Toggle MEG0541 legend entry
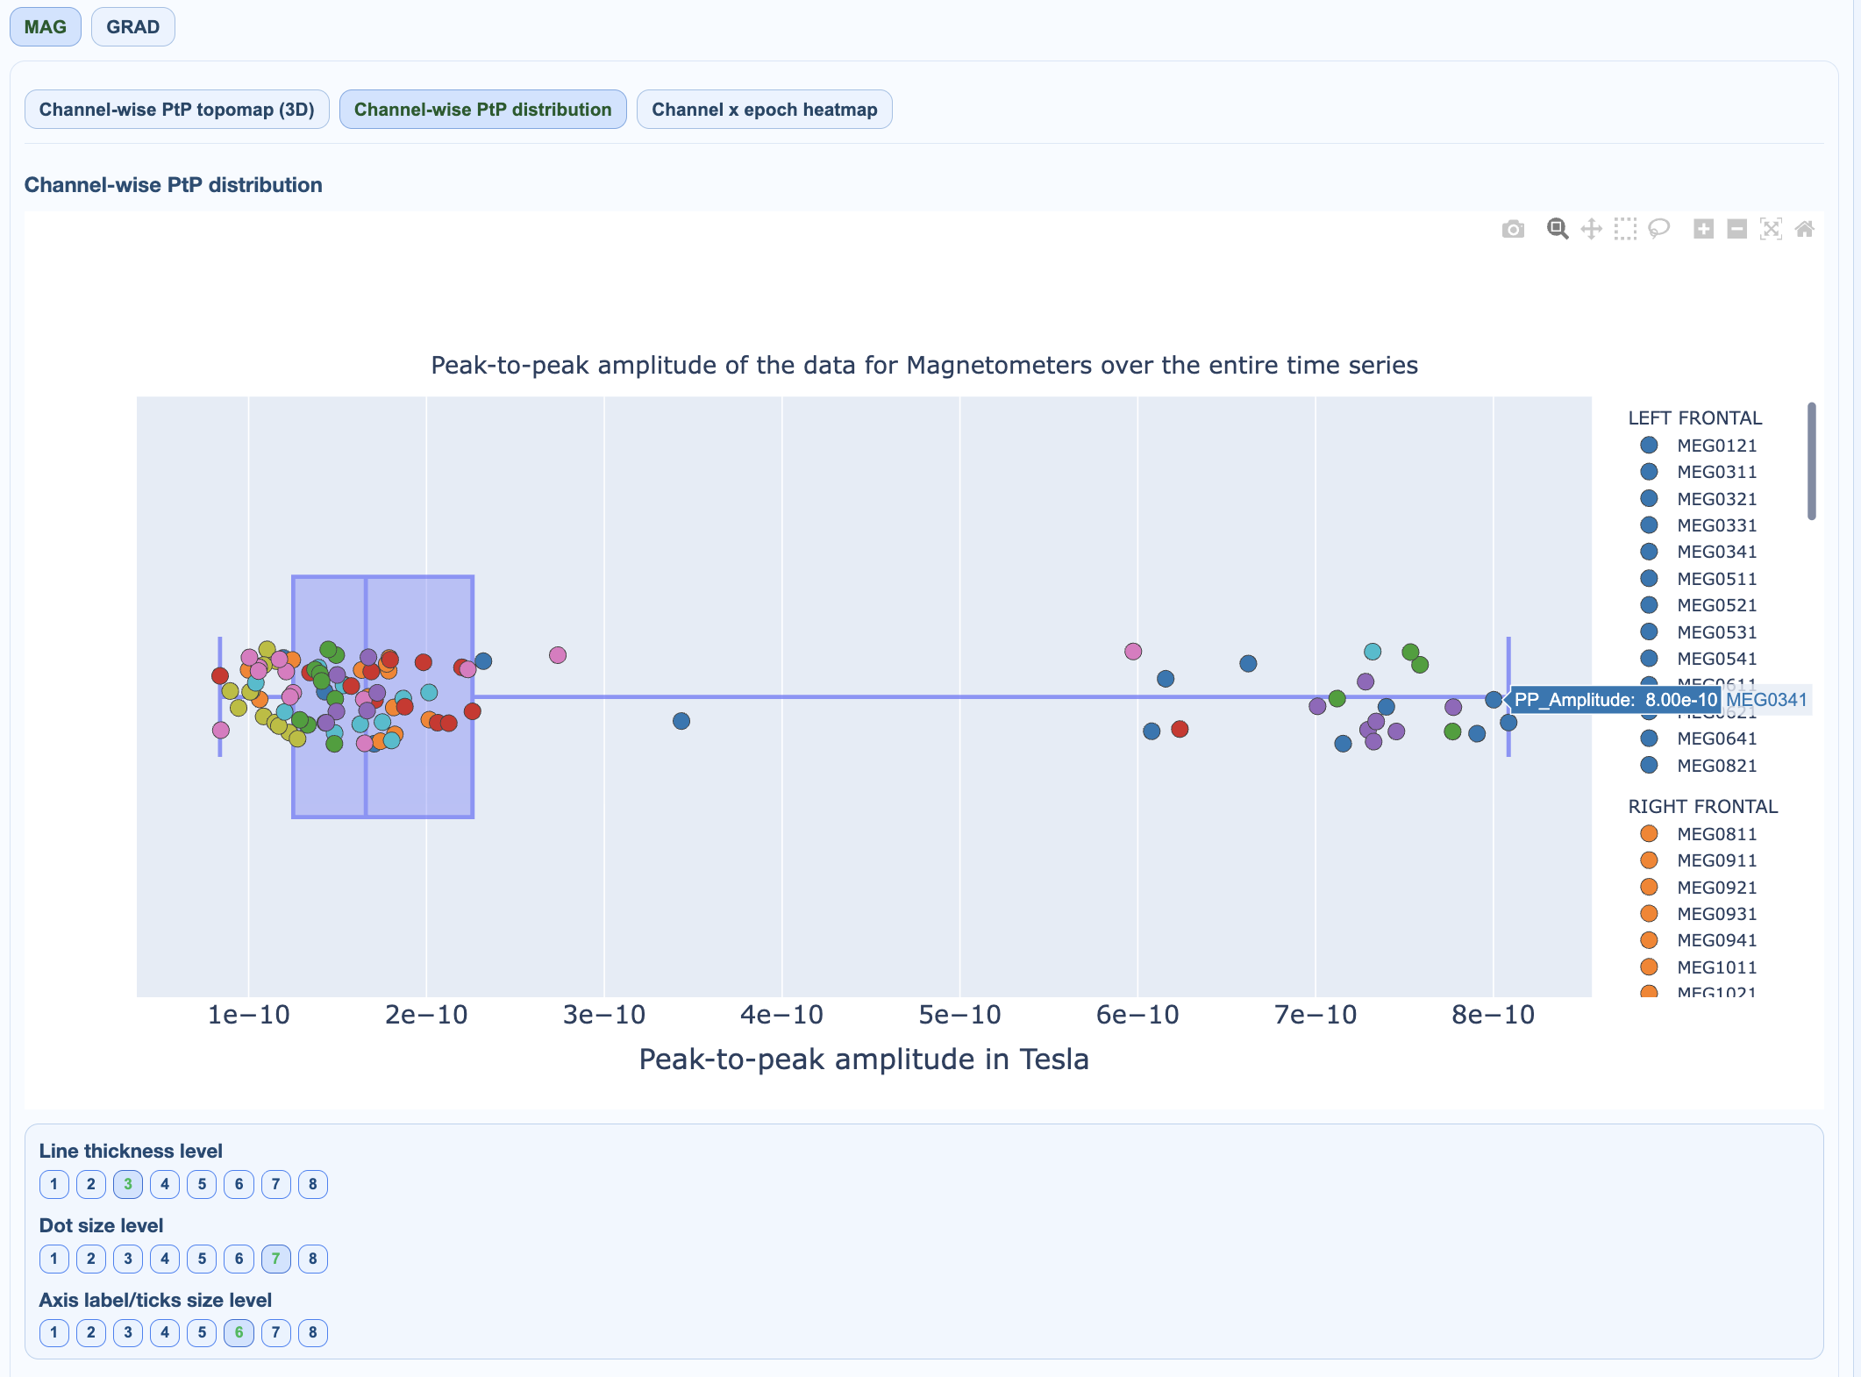Image resolution: width=1861 pixels, height=1377 pixels. (1716, 659)
